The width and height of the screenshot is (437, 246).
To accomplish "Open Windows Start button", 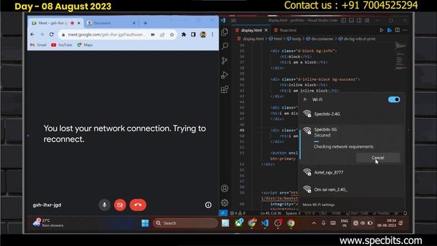I will [x=145, y=223].
